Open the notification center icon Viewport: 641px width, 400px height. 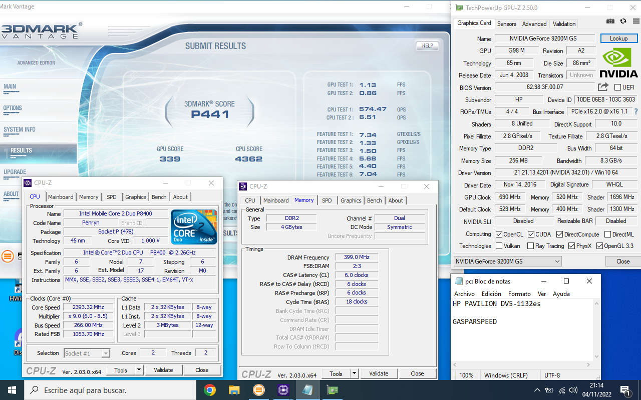(625, 390)
